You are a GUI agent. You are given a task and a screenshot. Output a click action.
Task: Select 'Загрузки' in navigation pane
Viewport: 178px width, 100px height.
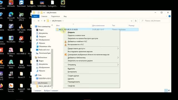[x=42, y=36]
